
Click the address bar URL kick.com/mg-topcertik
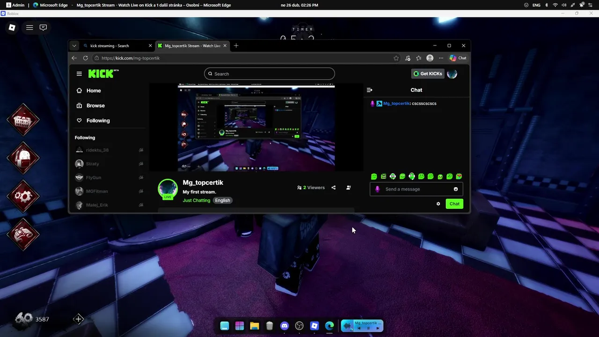[x=131, y=58]
